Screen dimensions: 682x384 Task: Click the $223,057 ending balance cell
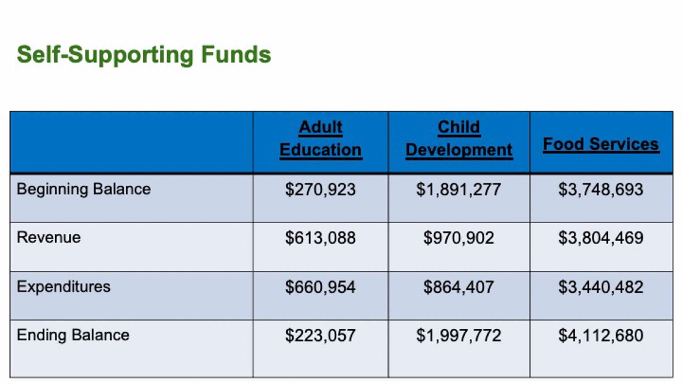coord(320,335)
